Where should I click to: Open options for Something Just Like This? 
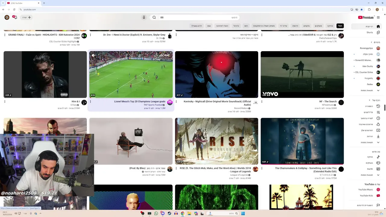point(262,168)
